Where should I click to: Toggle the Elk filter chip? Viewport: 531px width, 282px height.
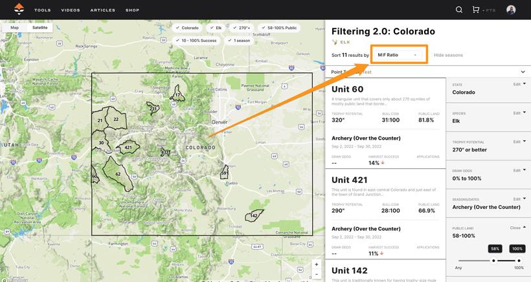pyautogui.click(x=216, y=28)
